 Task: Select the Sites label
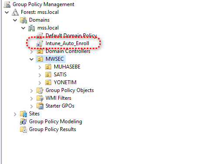tap(34, 114)
